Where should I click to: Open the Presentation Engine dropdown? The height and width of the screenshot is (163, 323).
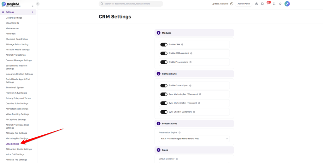coord(194,139)
